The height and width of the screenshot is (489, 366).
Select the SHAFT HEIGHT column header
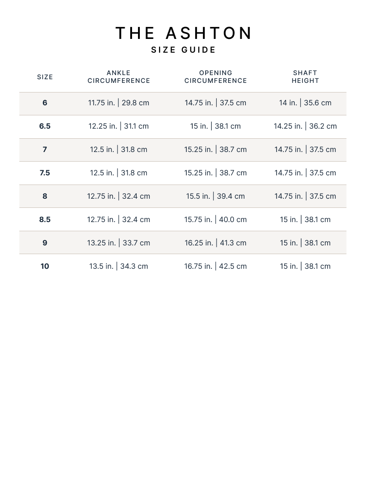pos(305,77)
